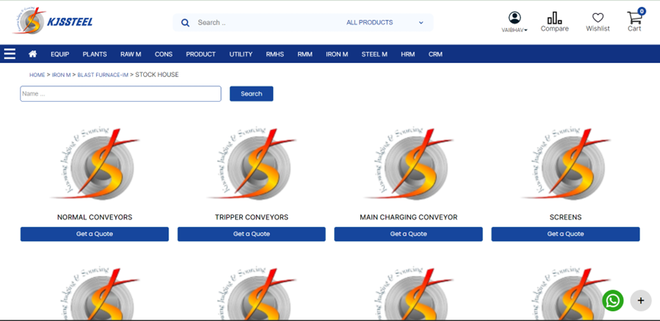
Task: Get a Quote for TRIPPER CONVEYORS
Action: [251, 234]
